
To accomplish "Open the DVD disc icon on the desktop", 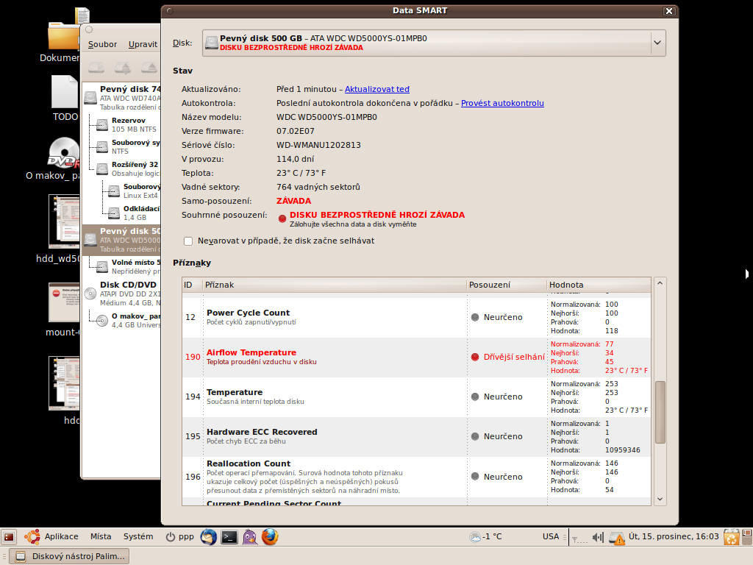I will 63,153.
